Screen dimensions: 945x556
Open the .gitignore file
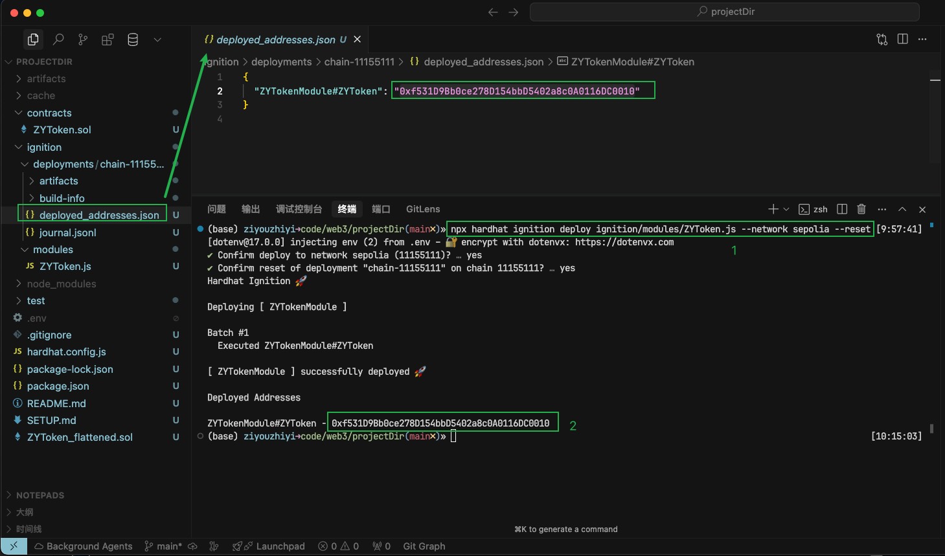click(x=49, y=335)
